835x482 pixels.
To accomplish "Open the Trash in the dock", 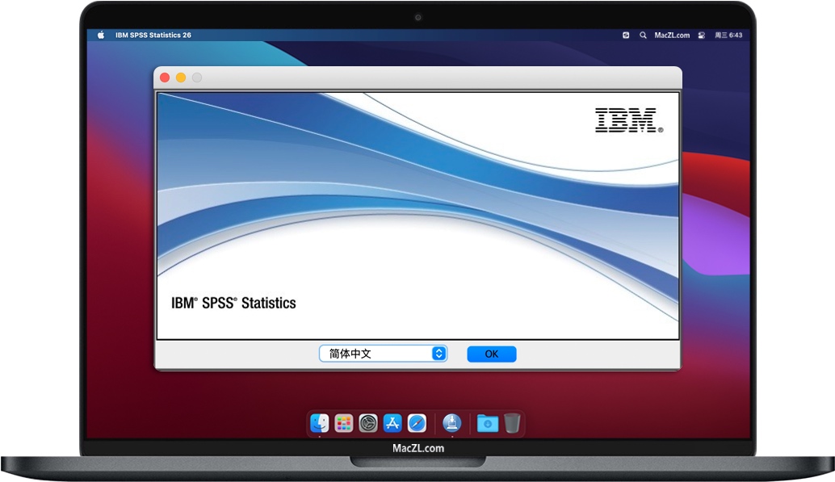I will coord(512,423).
